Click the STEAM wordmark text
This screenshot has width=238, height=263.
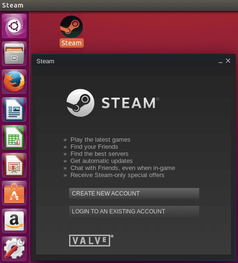[x=129, y=103]
